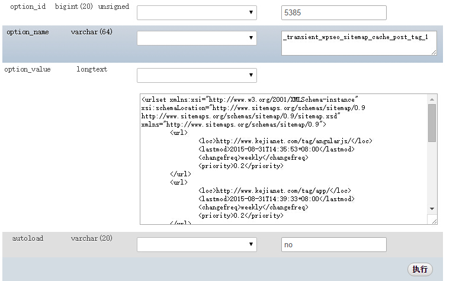Open the autoload function dropdown

coord(197,244)
